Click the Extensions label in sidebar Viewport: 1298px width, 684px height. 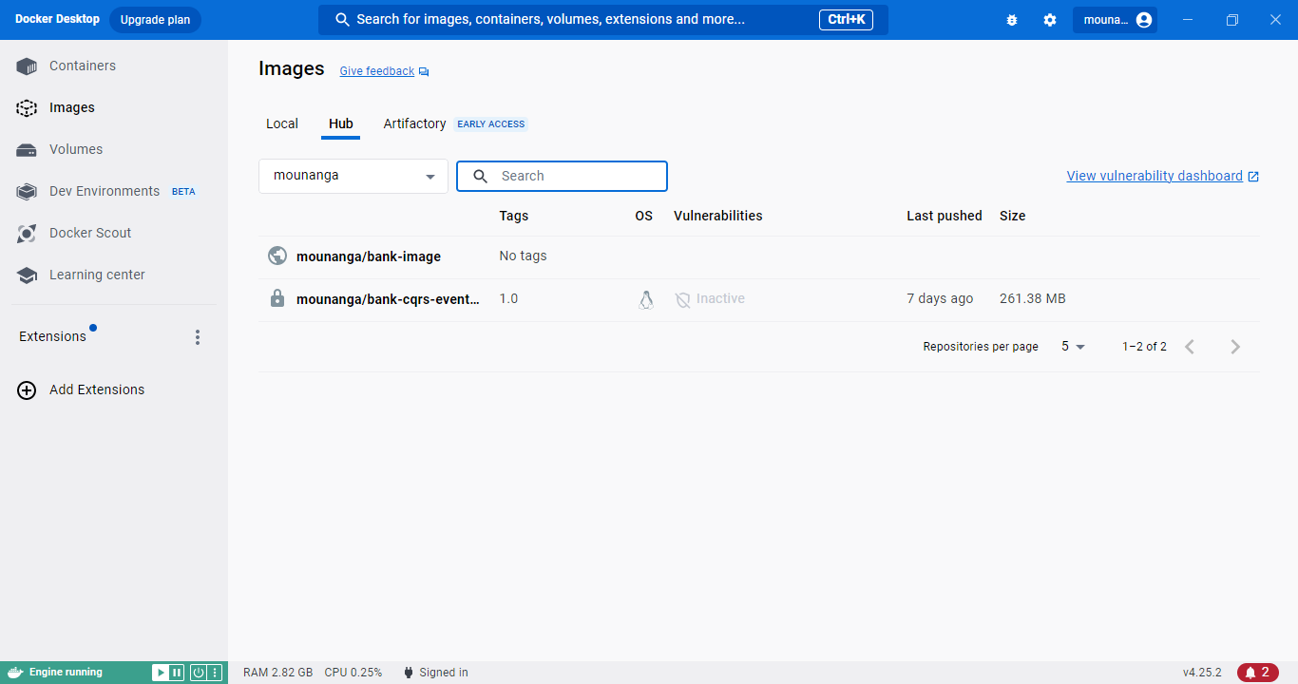pos(52,336)
